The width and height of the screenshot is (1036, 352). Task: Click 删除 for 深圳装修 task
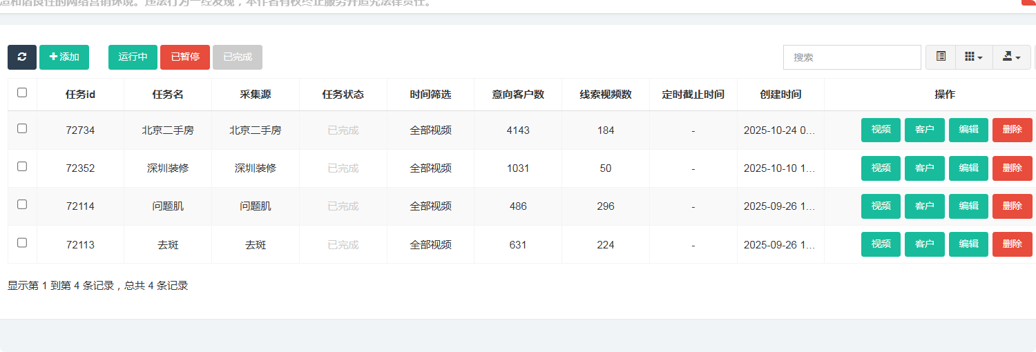[x=1013, y=168]
